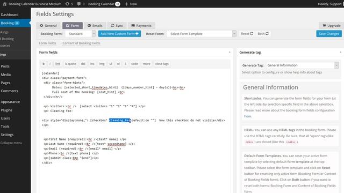Switch to the Sync settings tab
Image resolution: width=344 pixels, height=193 pixels.
(x=117, y=26)
